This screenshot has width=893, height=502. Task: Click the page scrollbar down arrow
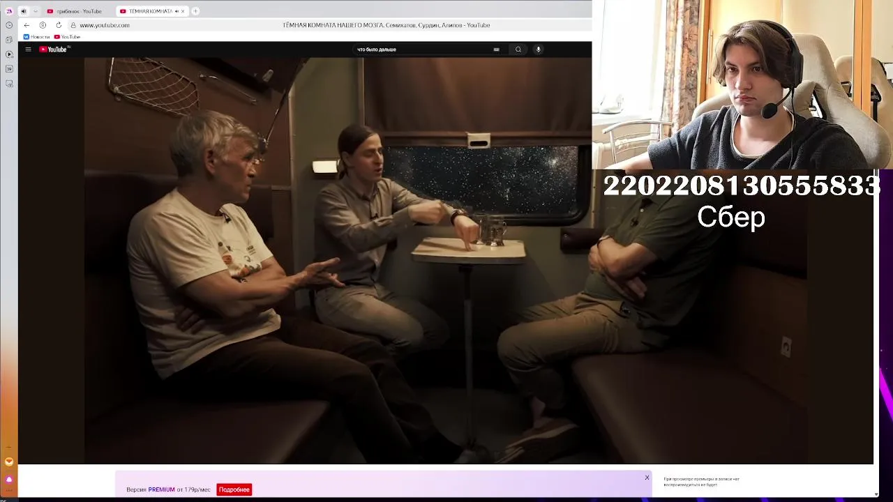coord(876,494)
